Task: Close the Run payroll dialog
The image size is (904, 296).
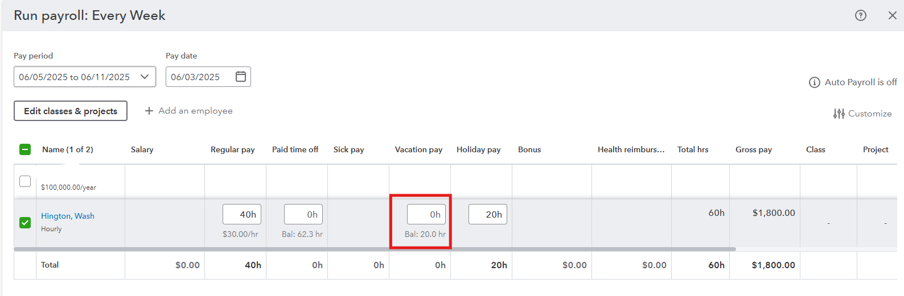Action: click(892, 15)
